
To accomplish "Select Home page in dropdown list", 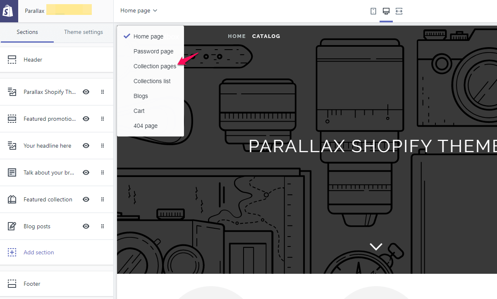I will pyautogui.click(x=151, y=36).
